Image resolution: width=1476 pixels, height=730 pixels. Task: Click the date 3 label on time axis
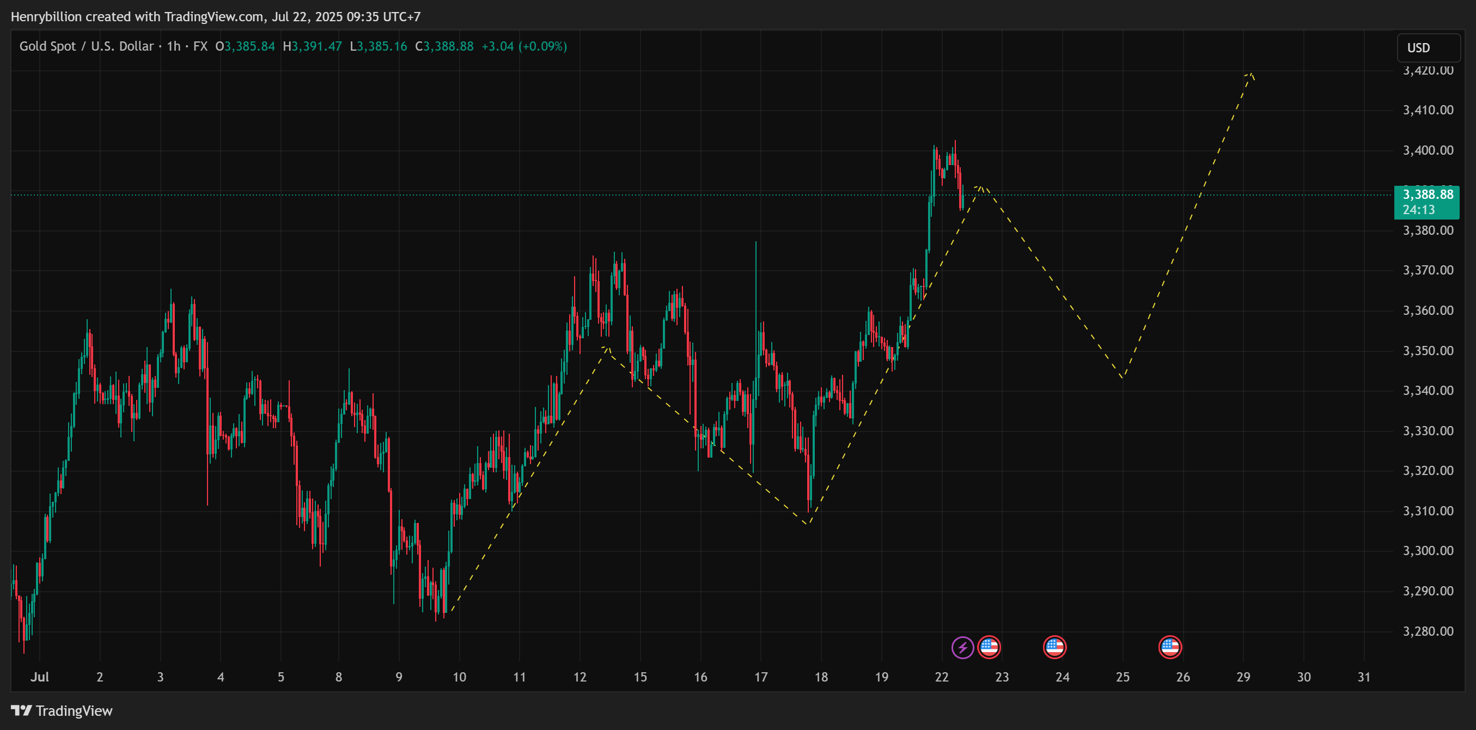click(x=161, y=677)
